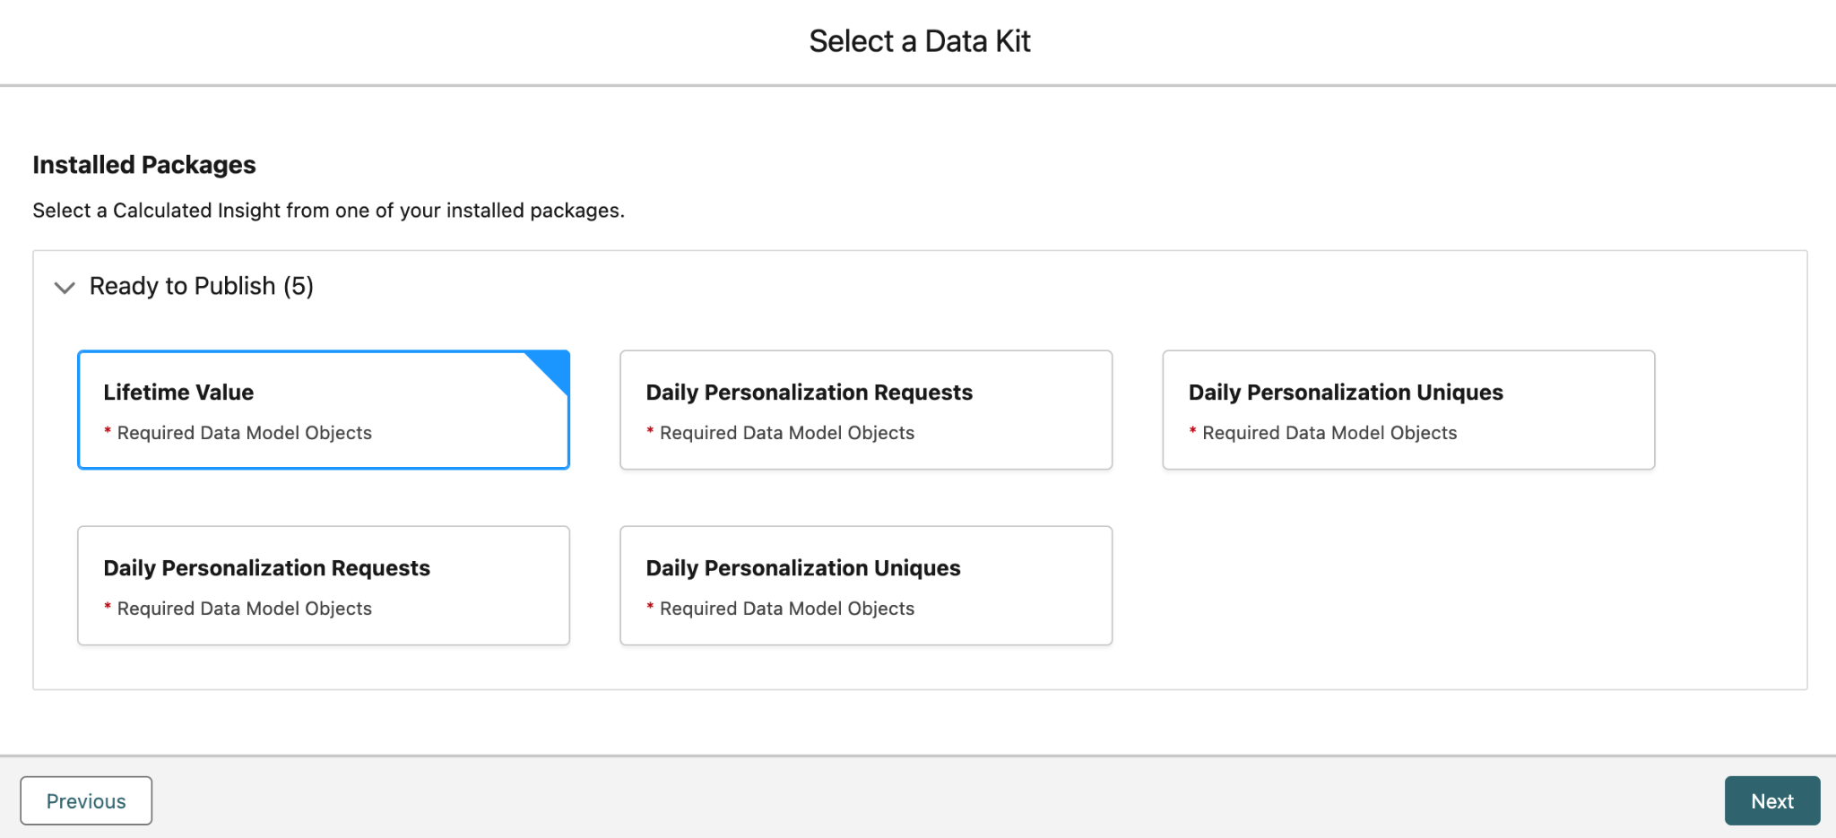This screenshot has width=1836, height=838.
Task: Click the "Ready to Publish (5)" section title
Action: [201, 286]
